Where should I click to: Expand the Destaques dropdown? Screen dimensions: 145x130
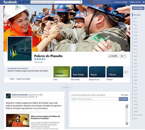(x=67, y=87)
